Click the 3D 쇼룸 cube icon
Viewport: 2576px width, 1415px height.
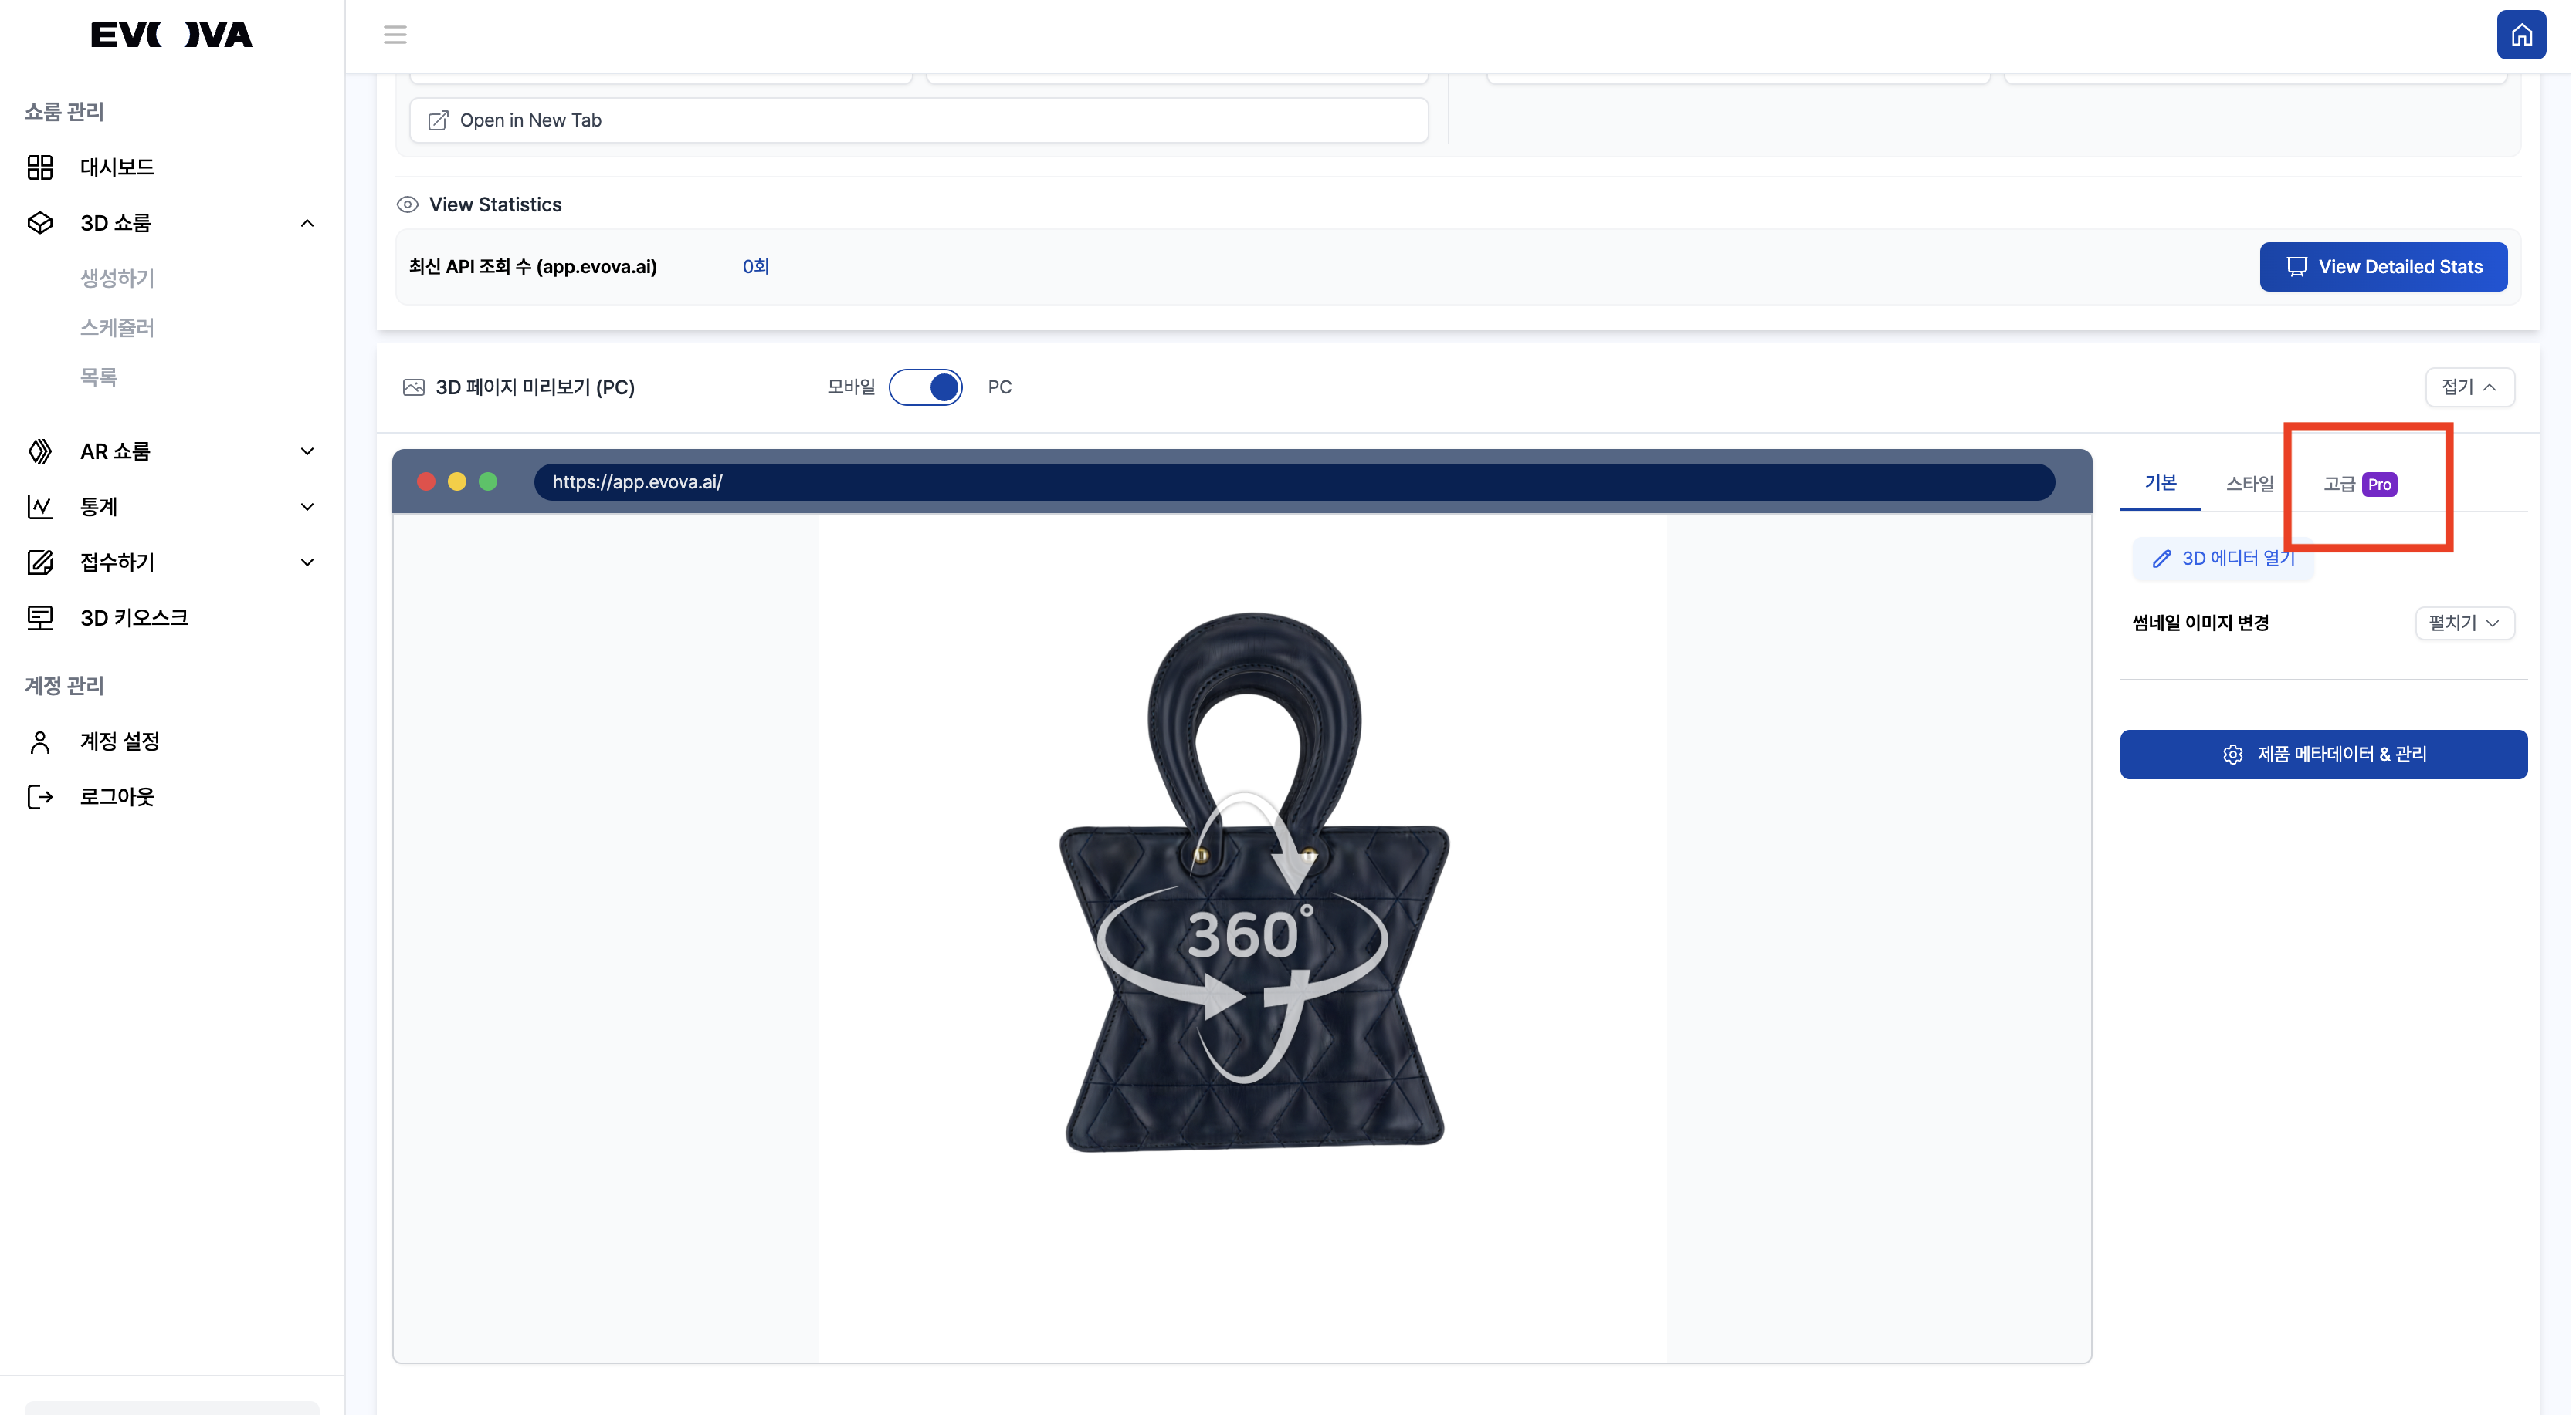pos(40,222)
